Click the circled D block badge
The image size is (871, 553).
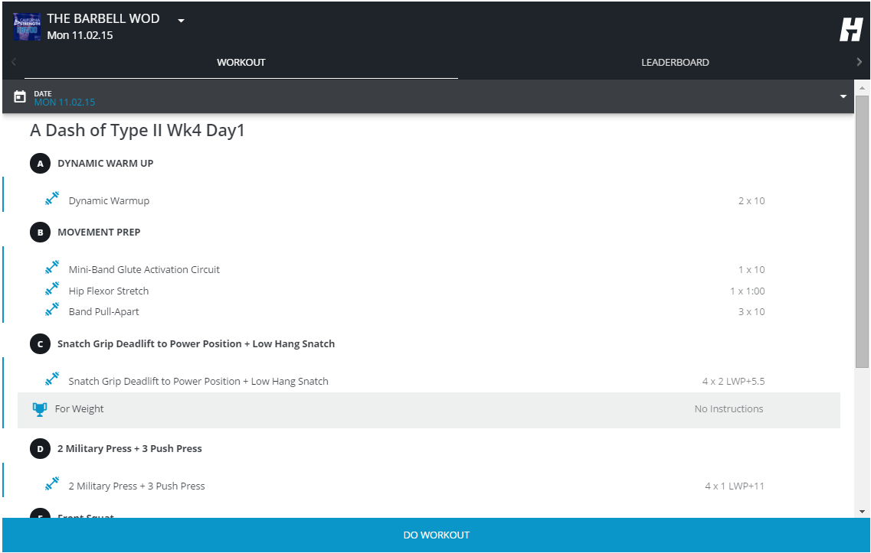coord(40,449)
